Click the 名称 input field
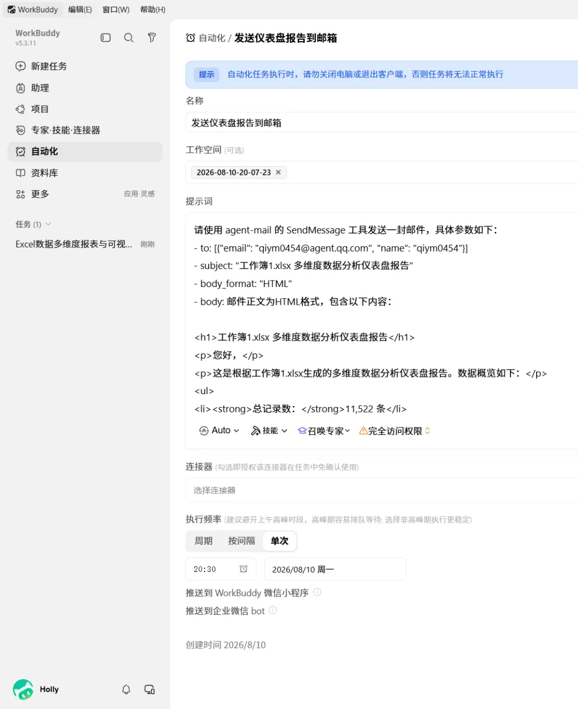Screen dimensions: 578x709 click(382, 123)
